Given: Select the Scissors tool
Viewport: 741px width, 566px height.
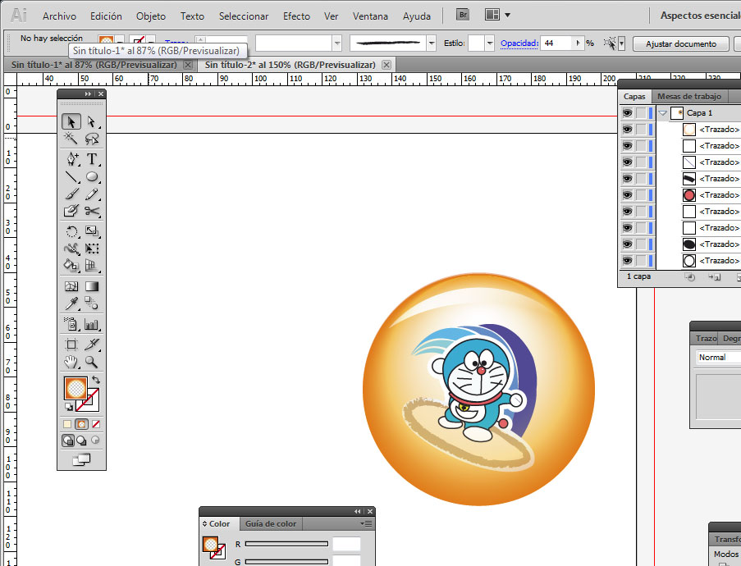Looking at the screenshot, I should tap(92, 211).
